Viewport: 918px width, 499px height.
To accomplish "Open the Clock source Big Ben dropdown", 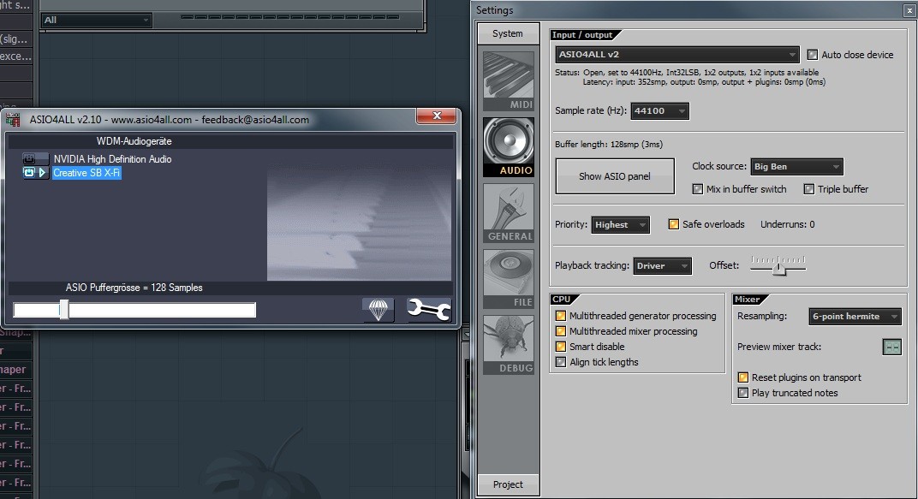I will click(x=796, y=167).
